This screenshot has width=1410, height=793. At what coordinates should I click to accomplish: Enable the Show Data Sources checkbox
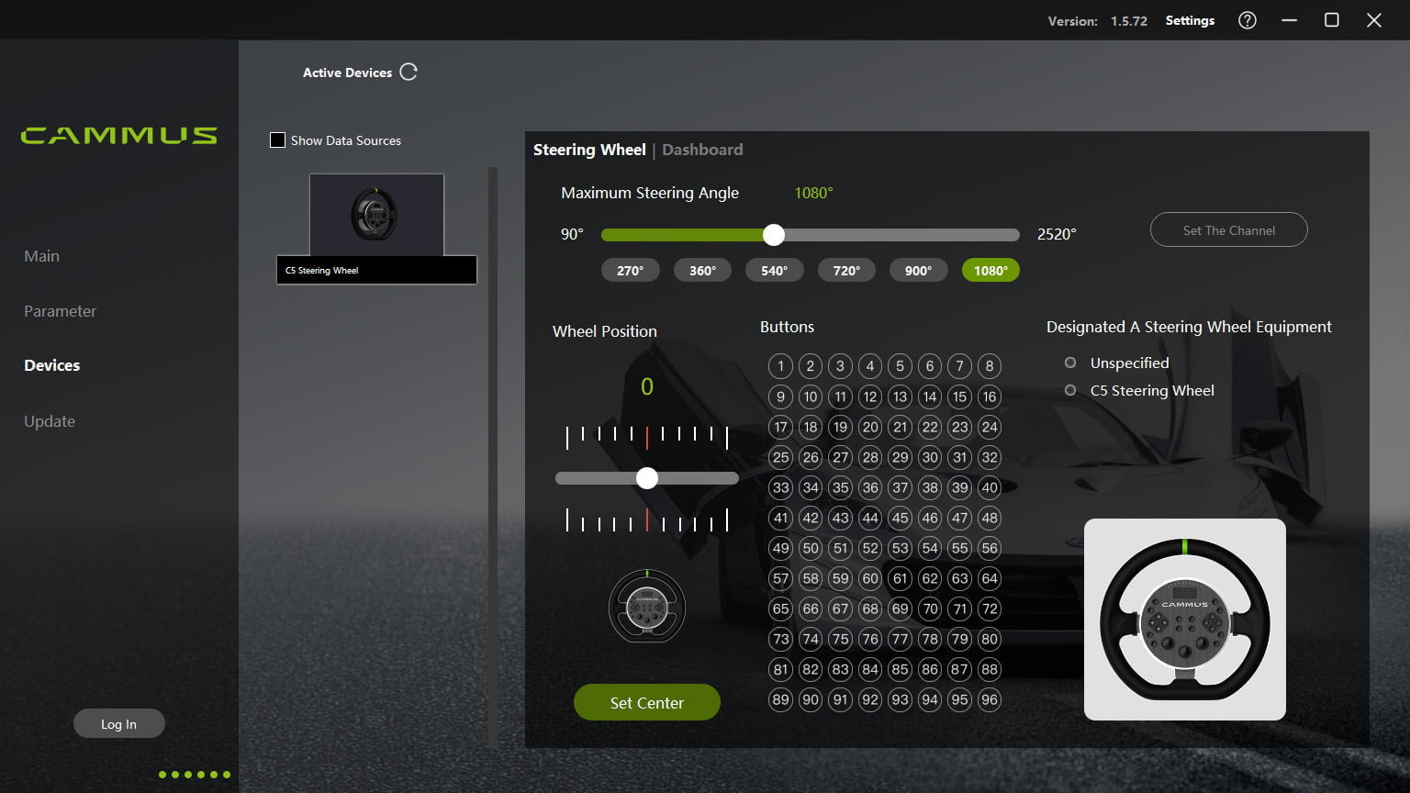click(x=277, y=140)
